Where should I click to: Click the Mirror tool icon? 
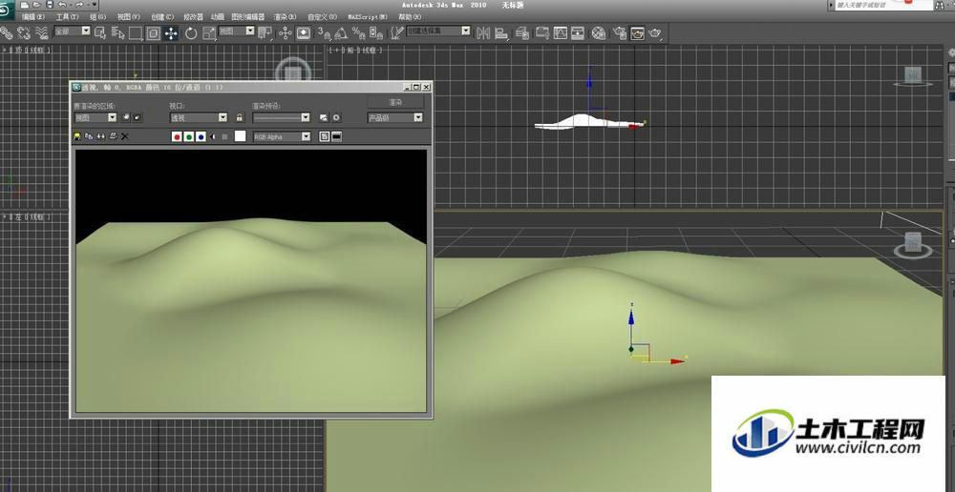pyautogui.click(x=483, y=32)
